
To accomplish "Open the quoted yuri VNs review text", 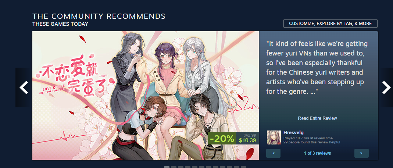I will click(x=317, y=68).
